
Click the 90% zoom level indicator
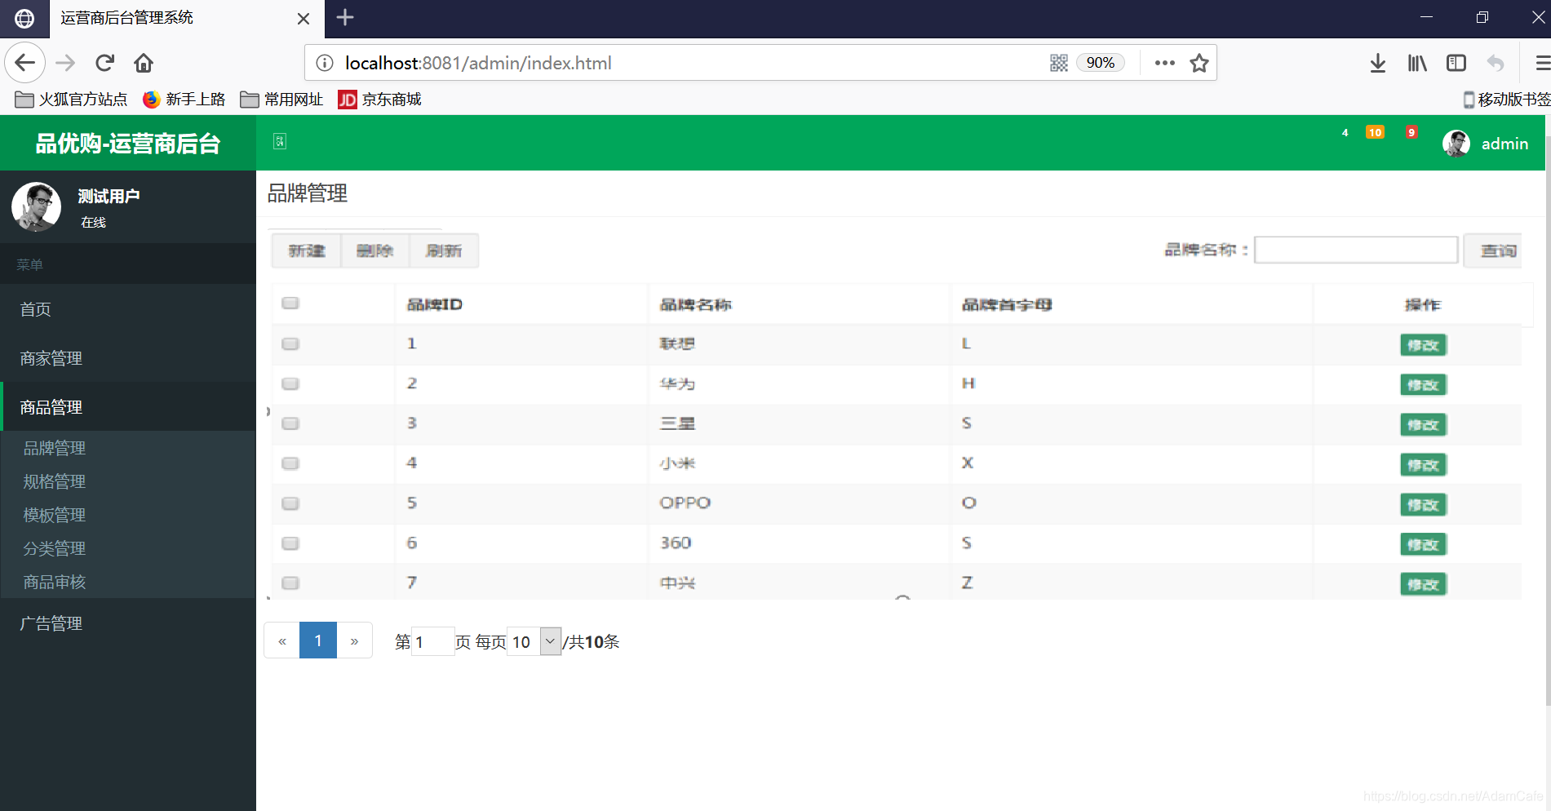[1100, 63]
